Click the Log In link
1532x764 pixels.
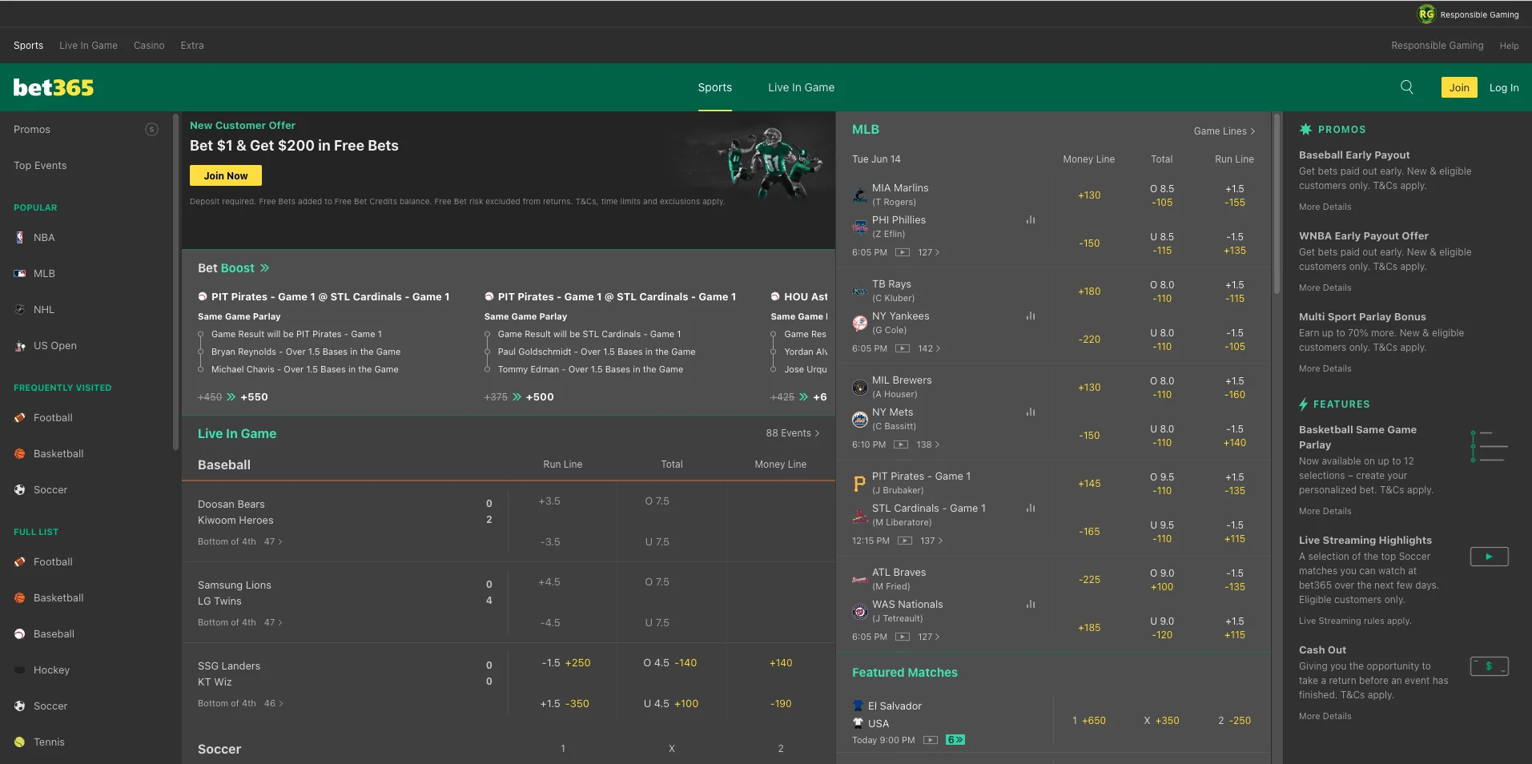pos(1504,88)
